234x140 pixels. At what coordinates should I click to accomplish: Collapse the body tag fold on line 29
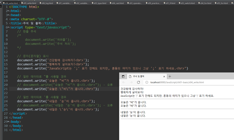[x=8, y=122]
